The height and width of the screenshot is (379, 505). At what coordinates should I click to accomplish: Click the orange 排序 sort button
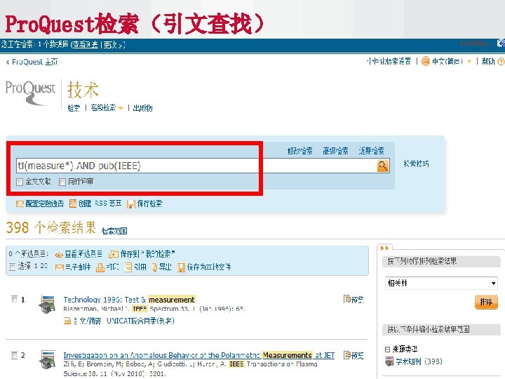(x=486, y=302)
